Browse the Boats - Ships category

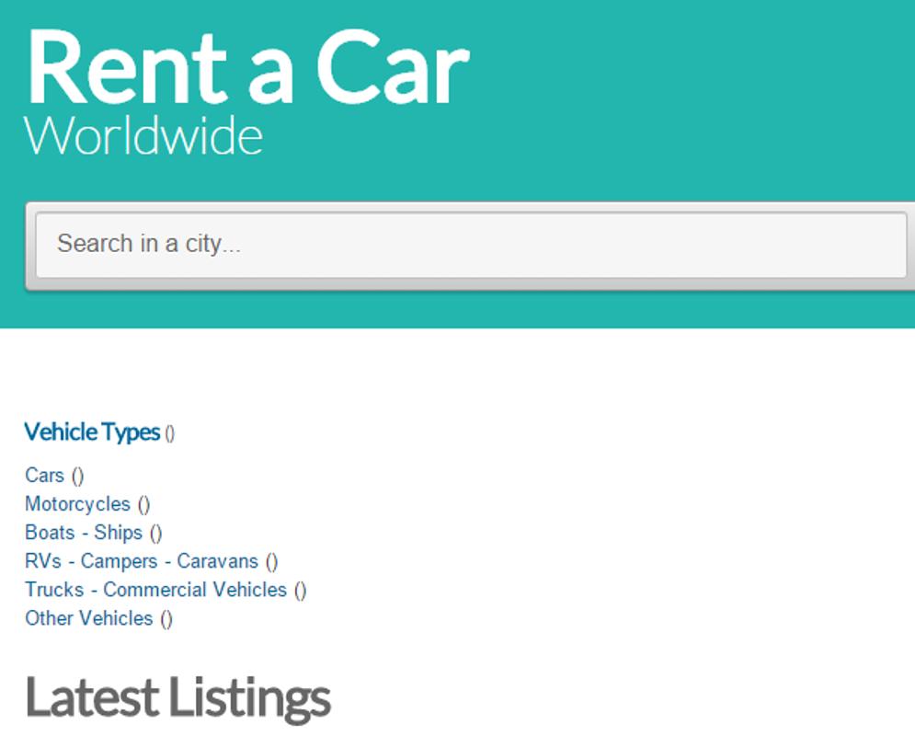point(84,533)
